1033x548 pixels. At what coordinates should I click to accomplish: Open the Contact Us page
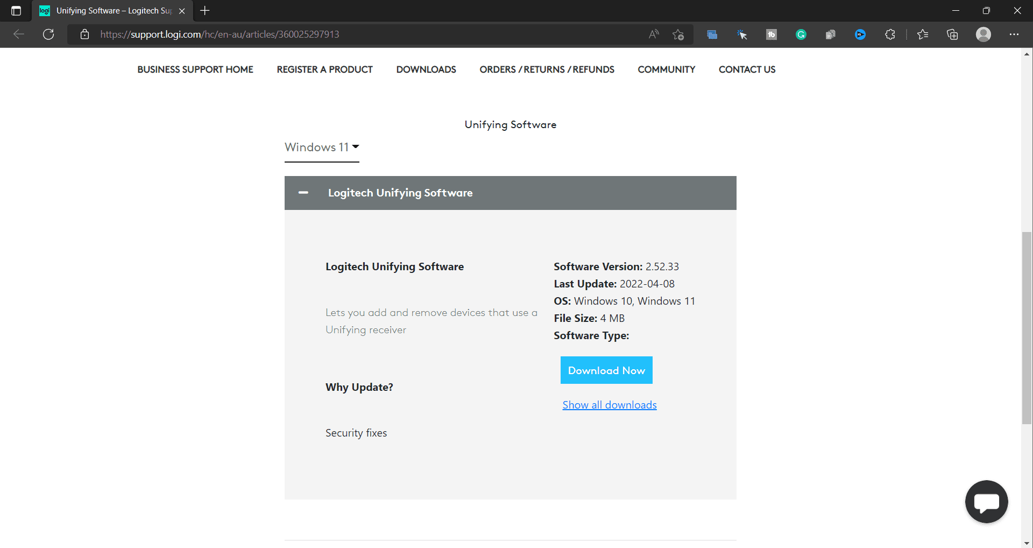coord(747,69)
